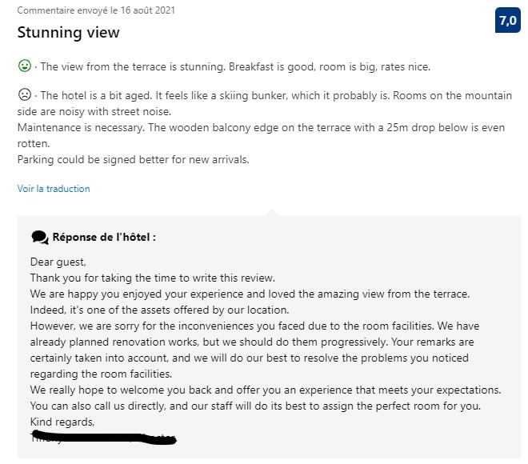
Task: Click the "Réponse de l'hôtel :" heading
Action: pos(104,237)
